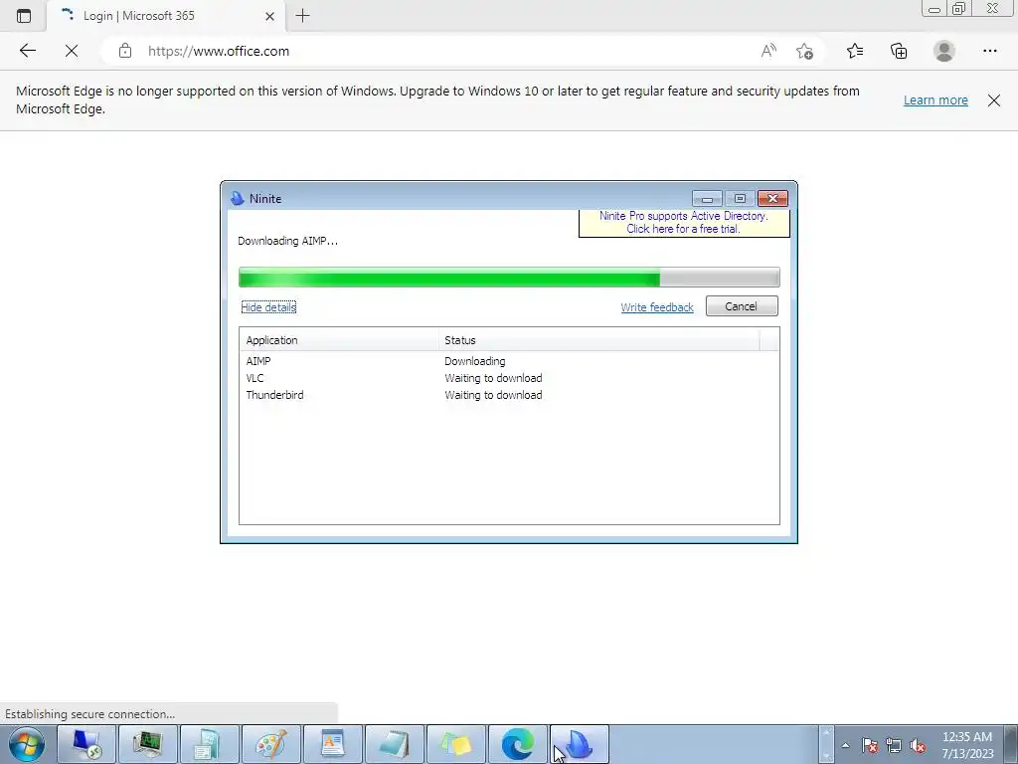
Task: Minimize the Ninite dialog window
Action: click(707, 199)
